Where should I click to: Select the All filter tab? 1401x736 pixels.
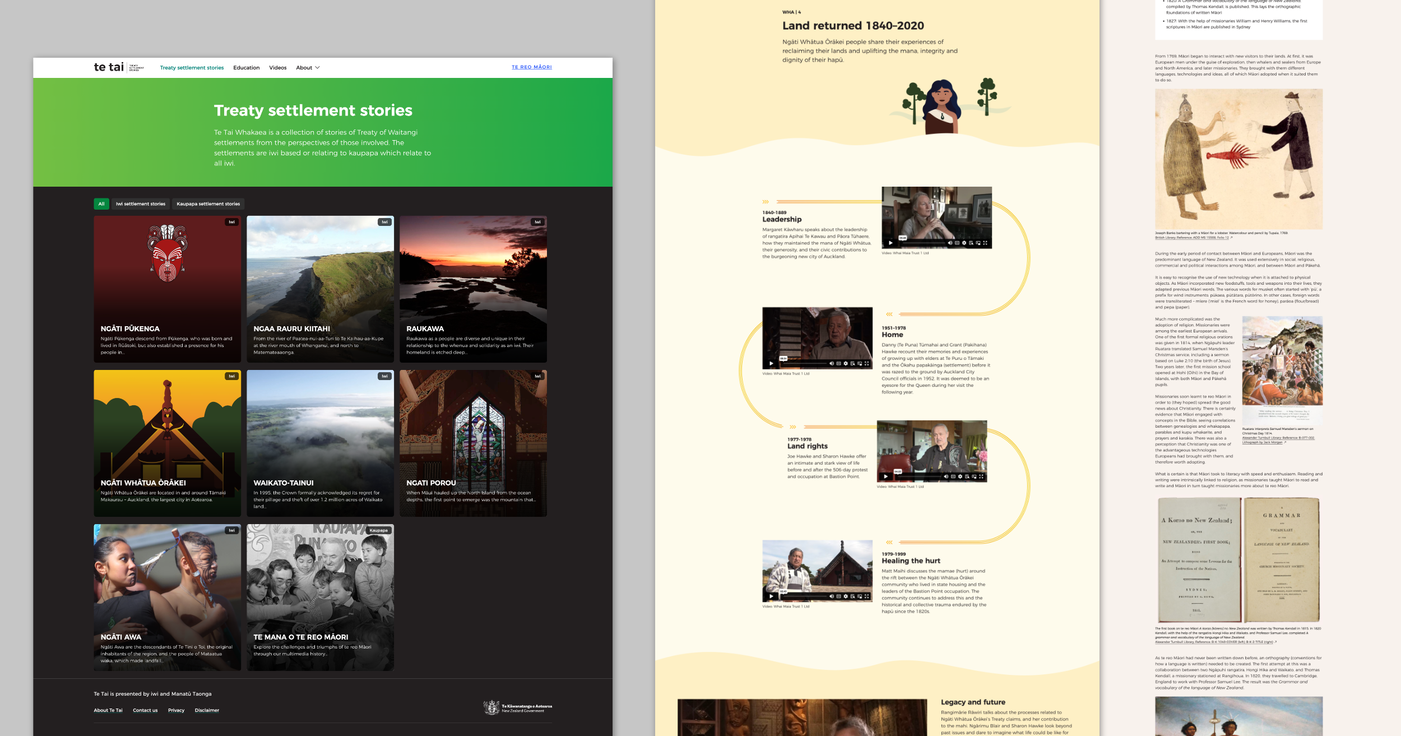[x=101, y=204]
